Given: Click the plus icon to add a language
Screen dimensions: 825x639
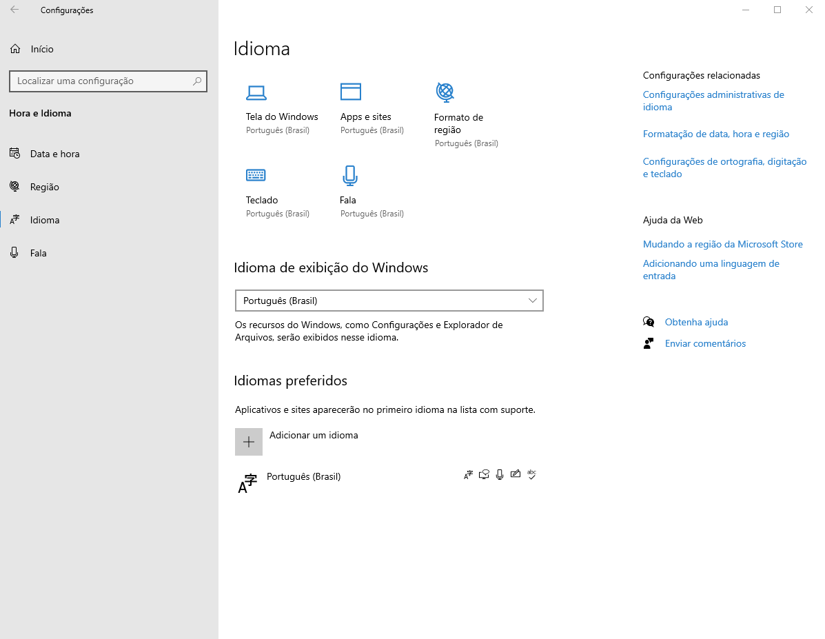Looking at the screenshot, I should click(x=249, y=442).
